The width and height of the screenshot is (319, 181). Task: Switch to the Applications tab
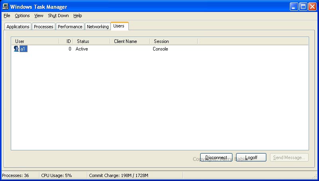[18, 27]
